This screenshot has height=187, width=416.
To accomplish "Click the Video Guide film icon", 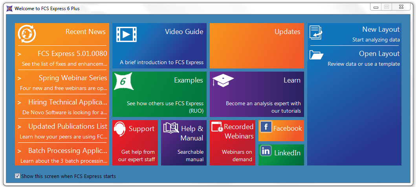I will coord(126,34).
